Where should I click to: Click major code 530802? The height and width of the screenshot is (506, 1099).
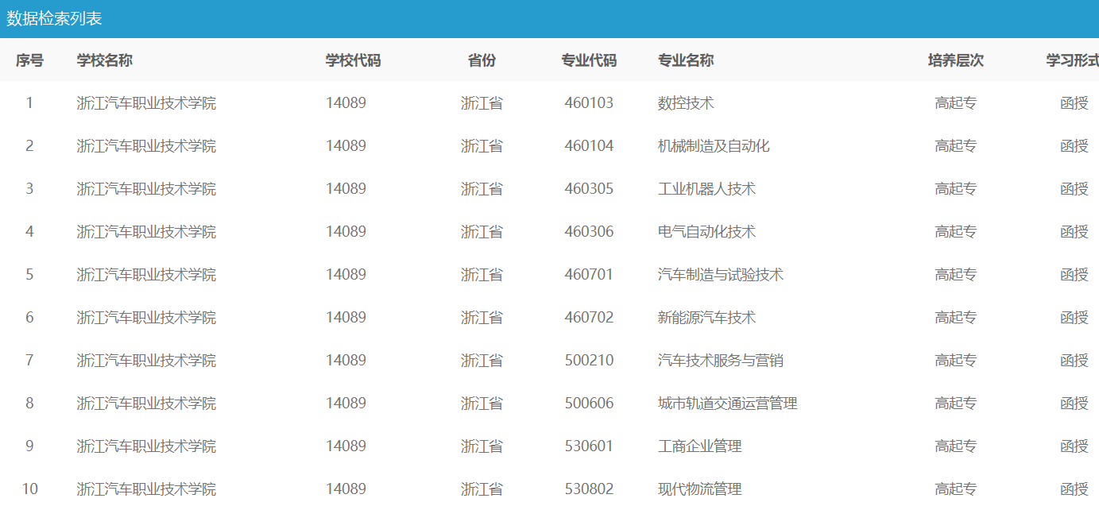589,489
